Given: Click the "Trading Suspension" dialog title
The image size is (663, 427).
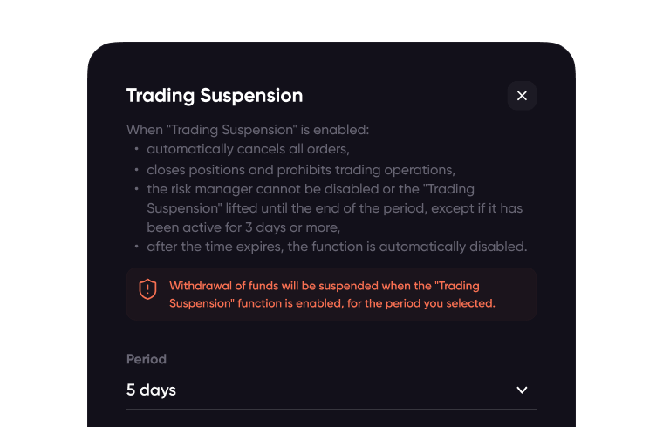Looking at the screenshot, I should pos(215,96).
